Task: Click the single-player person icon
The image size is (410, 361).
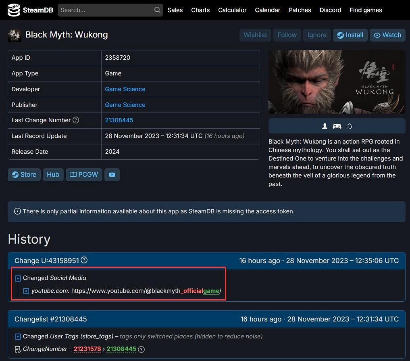Action: click(x=325, y=126)
